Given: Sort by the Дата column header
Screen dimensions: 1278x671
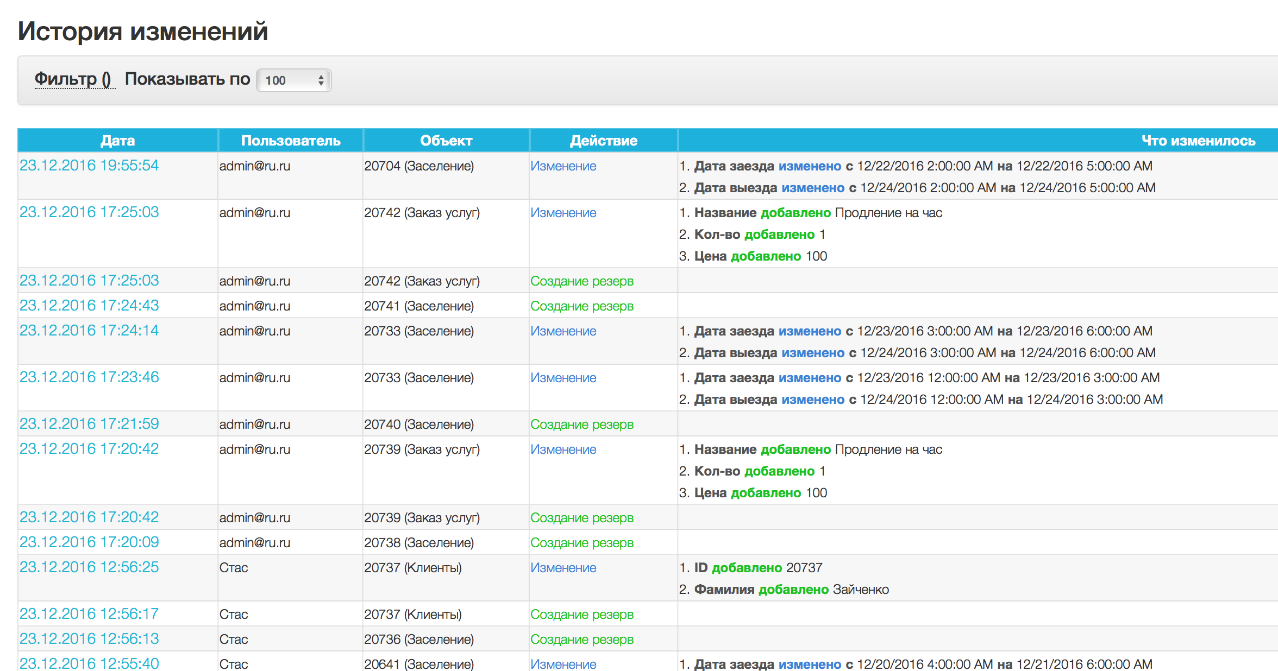Looking at the screenshot, I should (x=118, y=141).
